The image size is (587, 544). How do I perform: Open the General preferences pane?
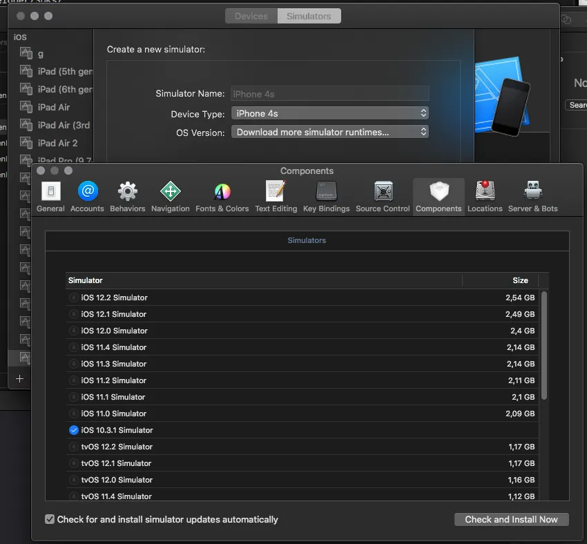point(50,197)
